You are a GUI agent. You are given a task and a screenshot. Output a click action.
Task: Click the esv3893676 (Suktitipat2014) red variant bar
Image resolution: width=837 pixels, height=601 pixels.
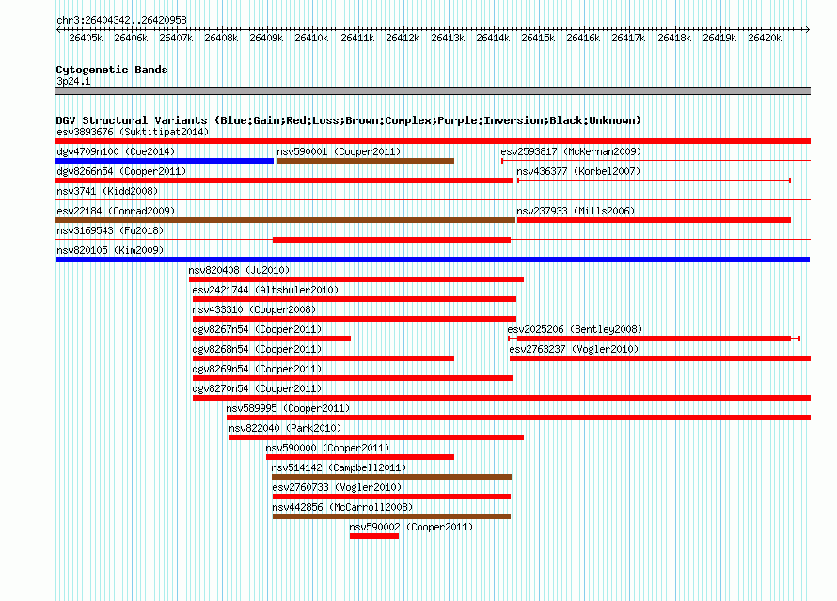coord(433,141)
